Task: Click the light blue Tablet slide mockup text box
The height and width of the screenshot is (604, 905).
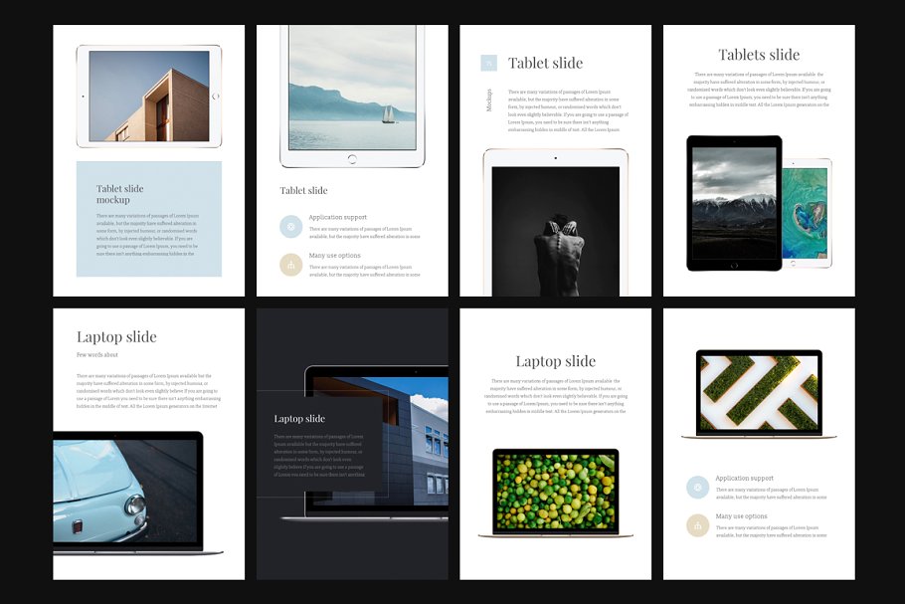Action: [x=149, y=219]
